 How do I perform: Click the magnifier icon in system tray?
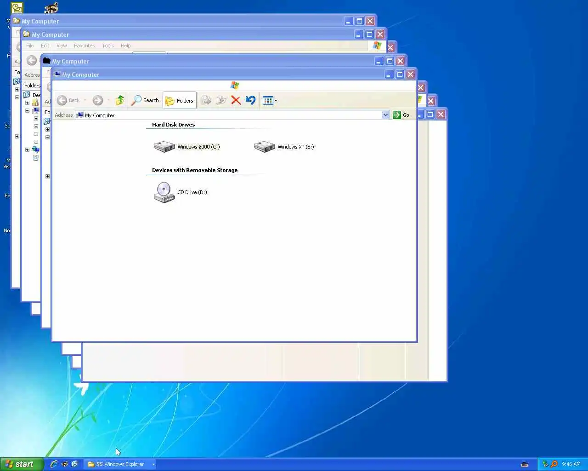[554, 464]
